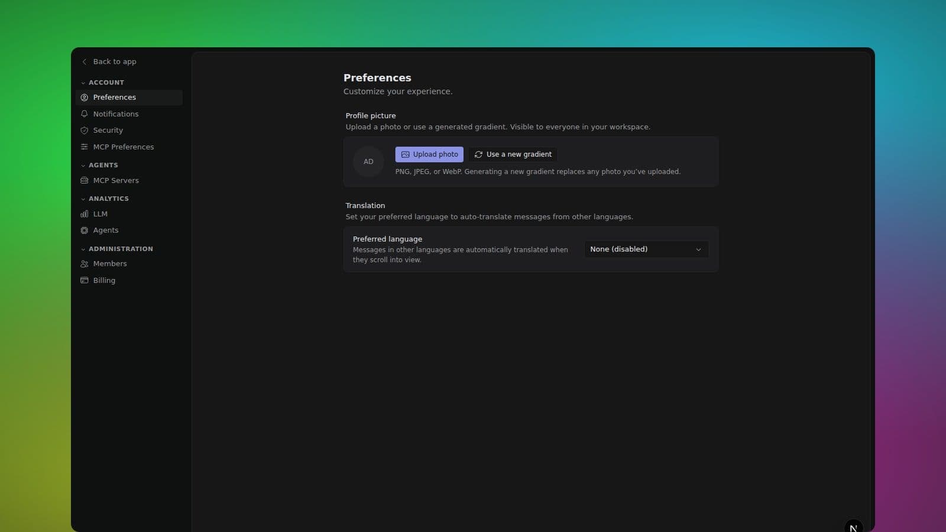Open the Billing page

(129, 281)
